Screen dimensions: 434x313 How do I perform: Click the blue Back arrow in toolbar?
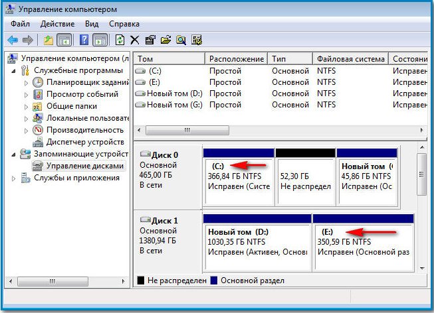point(12,40)
